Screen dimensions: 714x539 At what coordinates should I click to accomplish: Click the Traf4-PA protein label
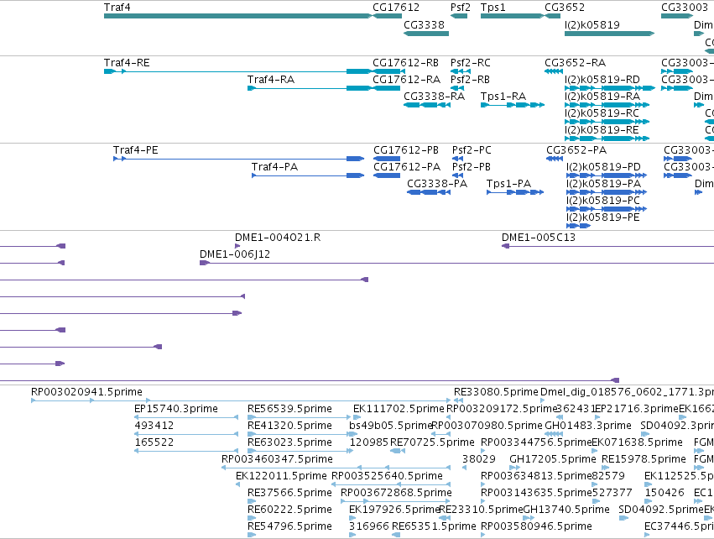point(274,167)
